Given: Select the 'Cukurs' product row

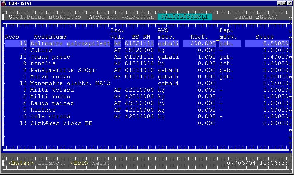Looking at the screenshot, I should [x=147, y=50].
